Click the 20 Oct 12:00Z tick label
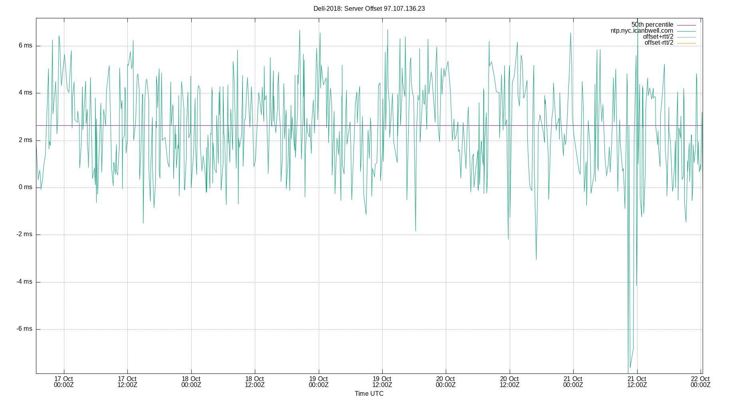This screenshot has width=739, height=399. (x=509, y=382)
